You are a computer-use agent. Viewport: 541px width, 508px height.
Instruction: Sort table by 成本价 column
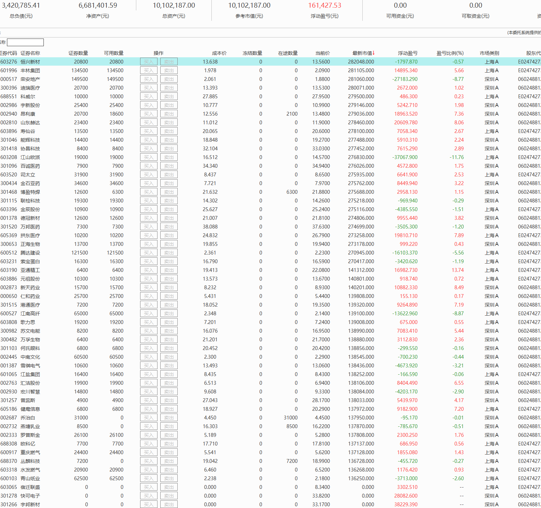[x=219, y=53]
